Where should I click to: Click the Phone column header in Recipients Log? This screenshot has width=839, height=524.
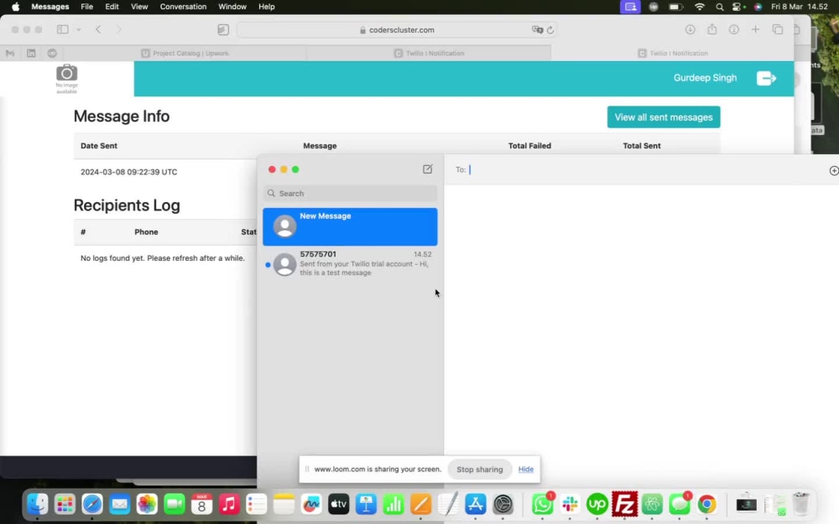coord(146,232)
